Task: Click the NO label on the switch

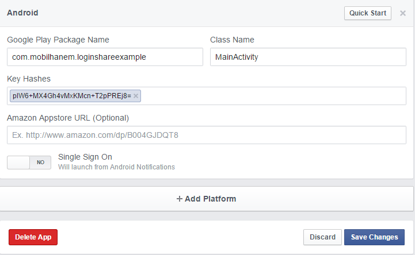Action: [40, 163]
